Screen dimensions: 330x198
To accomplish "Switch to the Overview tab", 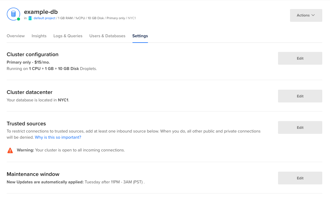I will coord(16,36).
